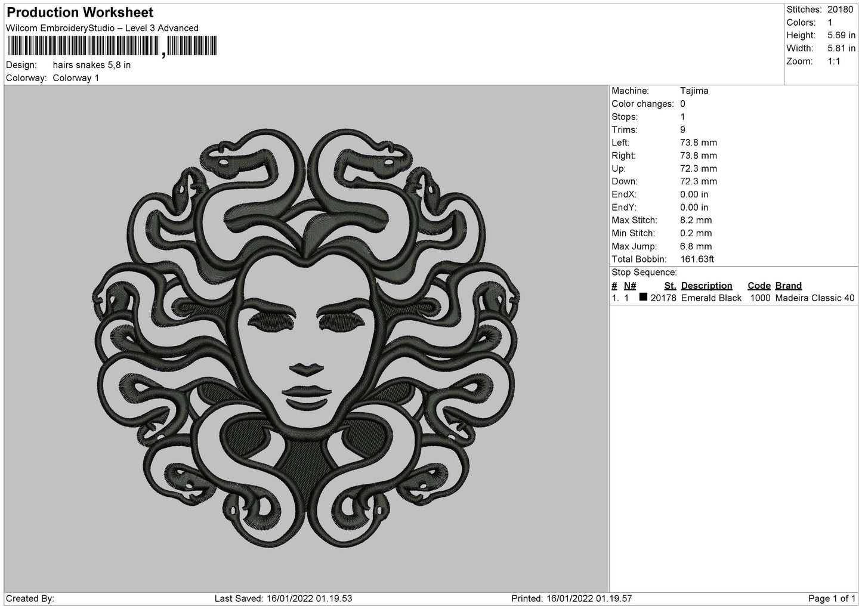This screenshot has width=862, height=609.
Task: Click the Left value 73.8 mm
Action: pyautogui.click(x=699, y=143)
